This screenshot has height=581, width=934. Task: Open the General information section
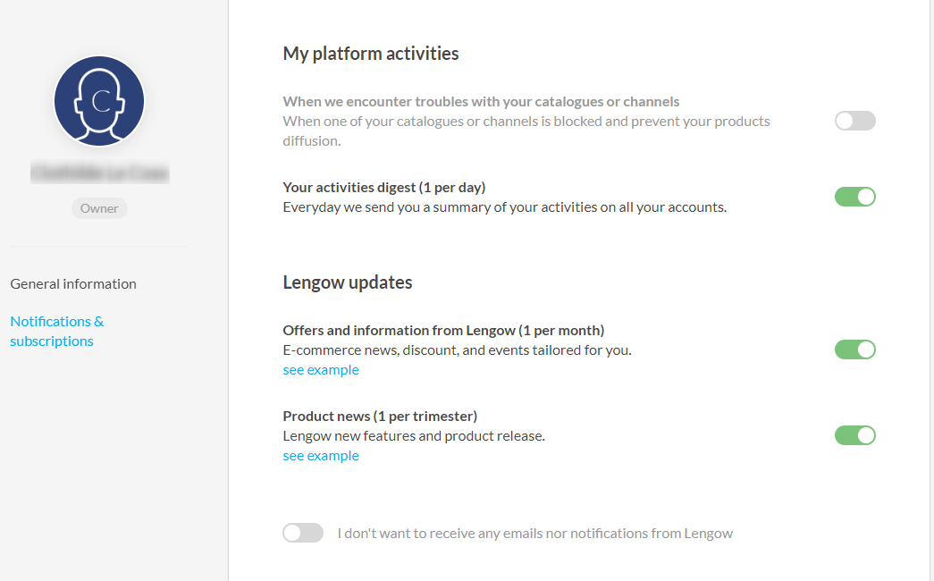click(x=73, y=283)
